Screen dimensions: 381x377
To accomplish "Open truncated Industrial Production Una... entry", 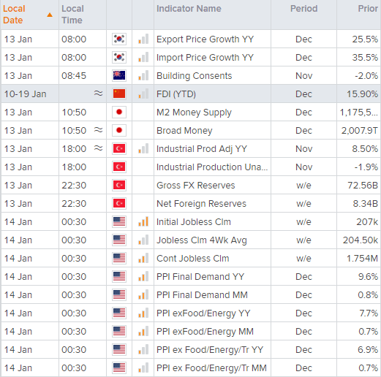I will [x=212, y=167].
